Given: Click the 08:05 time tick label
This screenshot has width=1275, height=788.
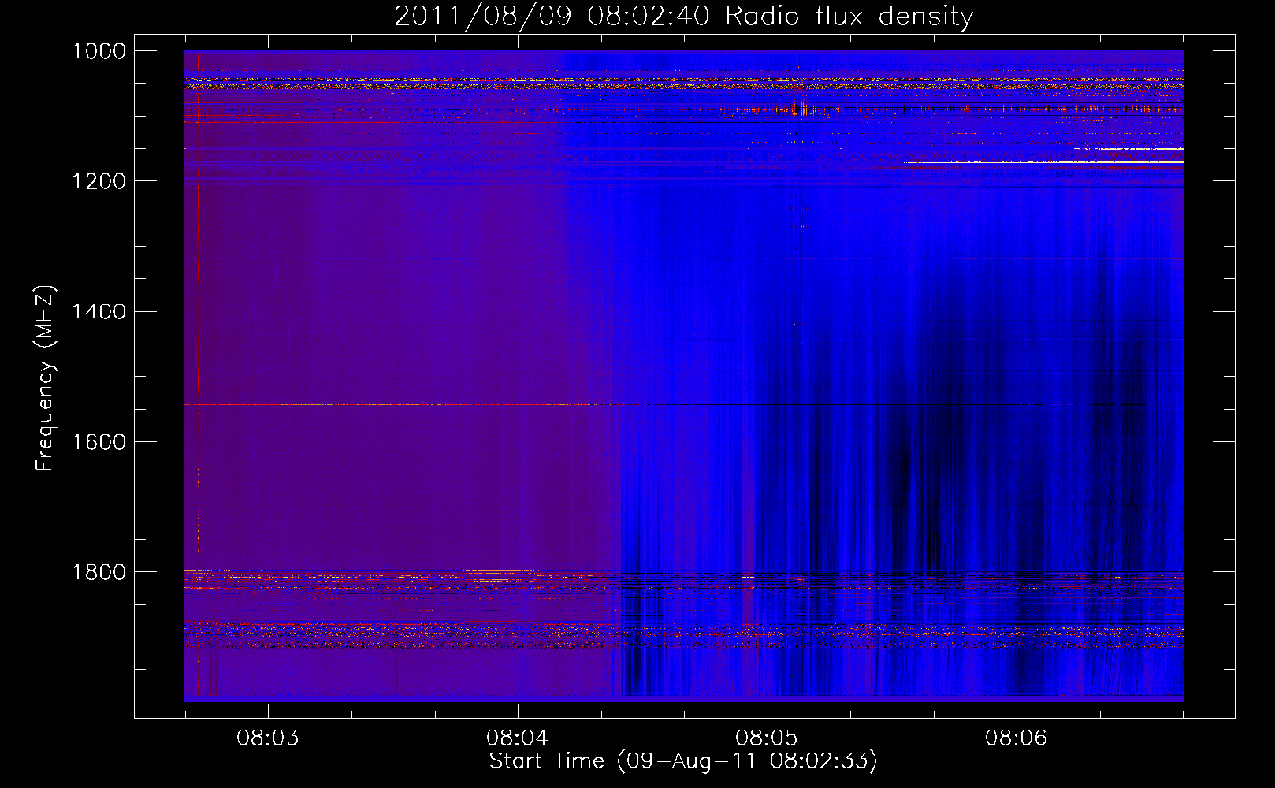Looking at the screenshot, I should 767,738.
